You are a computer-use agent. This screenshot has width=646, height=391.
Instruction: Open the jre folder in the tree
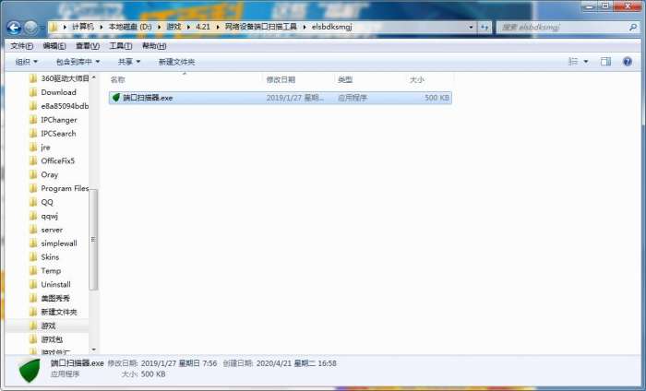[40, 147]
